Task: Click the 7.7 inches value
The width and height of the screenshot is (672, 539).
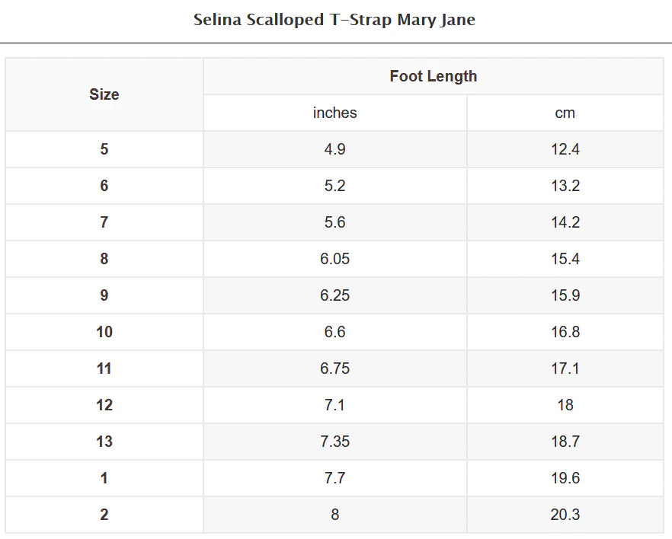Action: tap(334, 478)
